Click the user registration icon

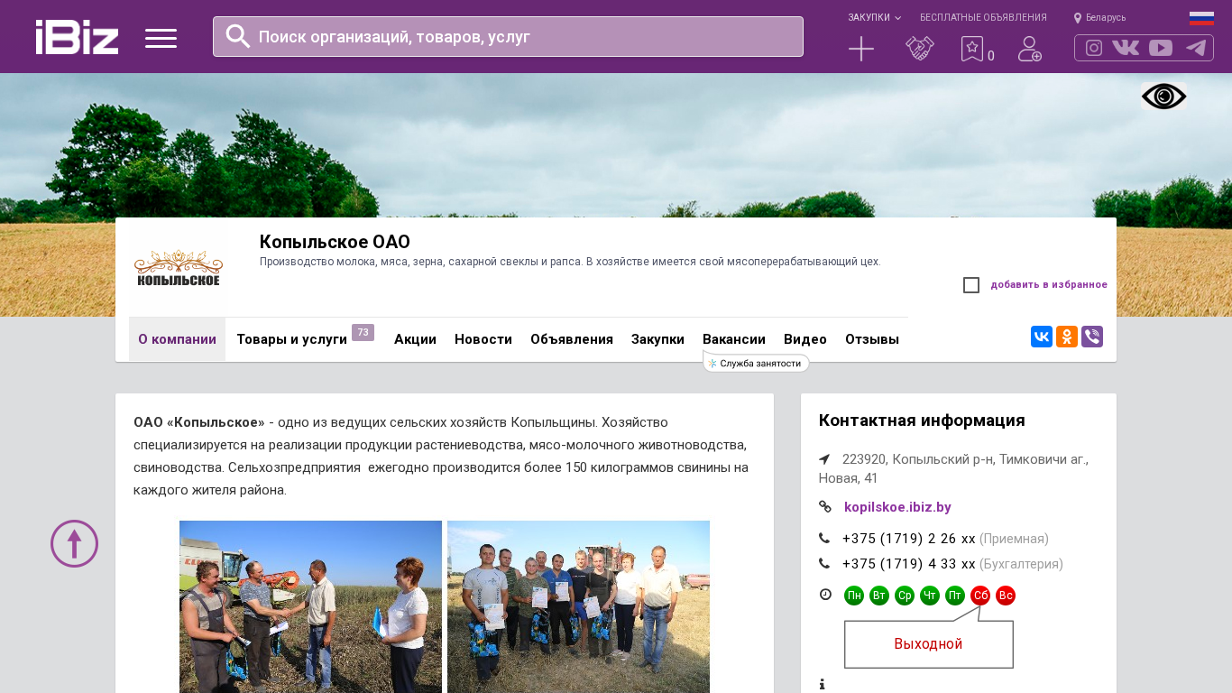click(1030, 49)
